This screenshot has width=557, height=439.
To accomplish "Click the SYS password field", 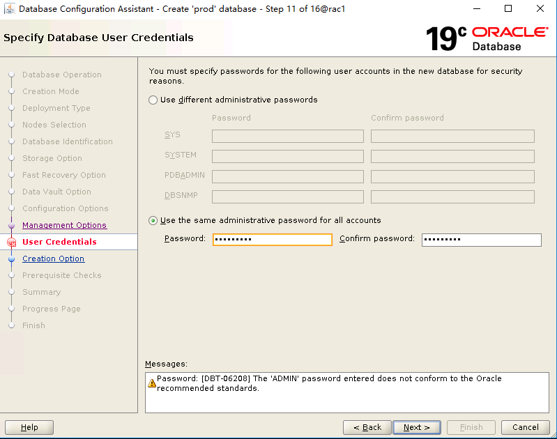I will pos(288,137).
